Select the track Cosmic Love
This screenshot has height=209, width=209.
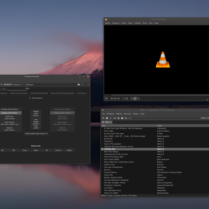(155, 165)
